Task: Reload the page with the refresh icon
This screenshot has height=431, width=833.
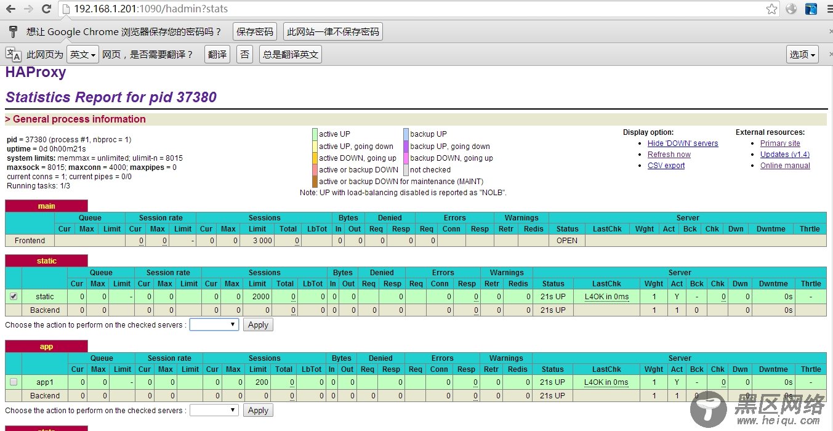Action: [x=46, y=9]
